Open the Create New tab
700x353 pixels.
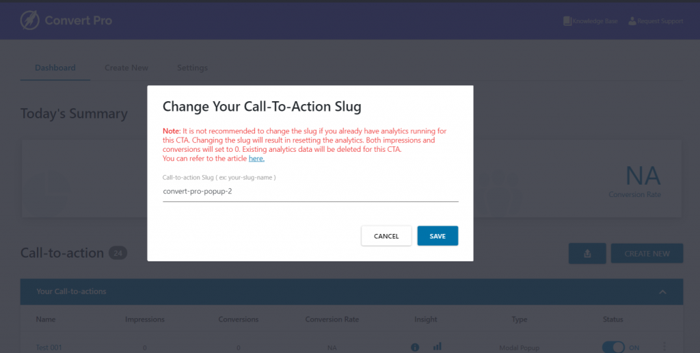click(126, 68)
